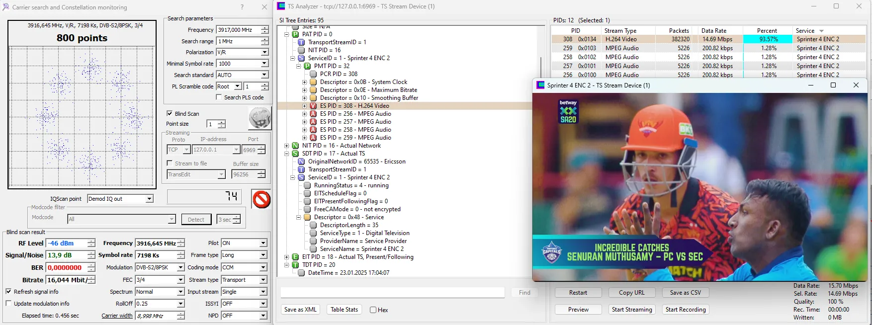The image size is (872, 325).
Task: Click the SI tree search input field
Action: (392, 293)
